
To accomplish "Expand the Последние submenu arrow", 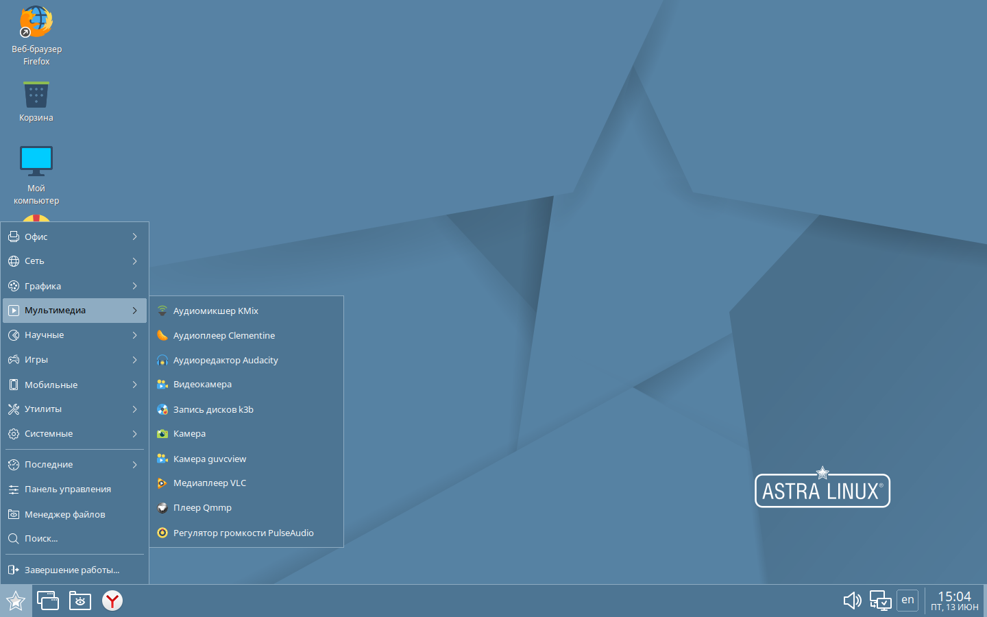I will click(x=134, y=465).
